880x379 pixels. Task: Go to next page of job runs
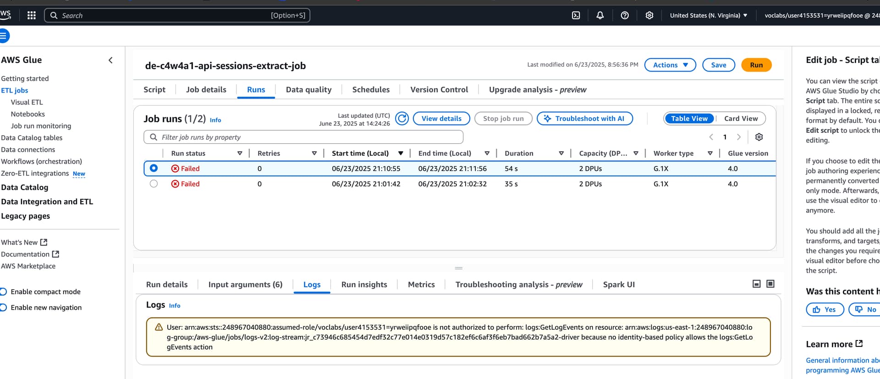pyautogui.click(x=739, y=137)
